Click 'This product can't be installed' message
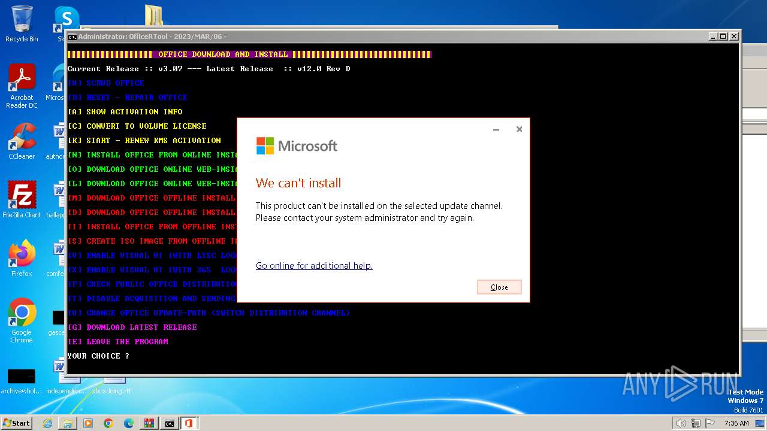767x431 pixels. click(x=379, y=212)
